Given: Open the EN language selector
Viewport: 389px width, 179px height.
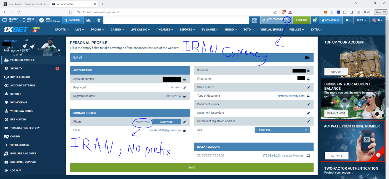Looking at the screenshot, I should [377, 20].
